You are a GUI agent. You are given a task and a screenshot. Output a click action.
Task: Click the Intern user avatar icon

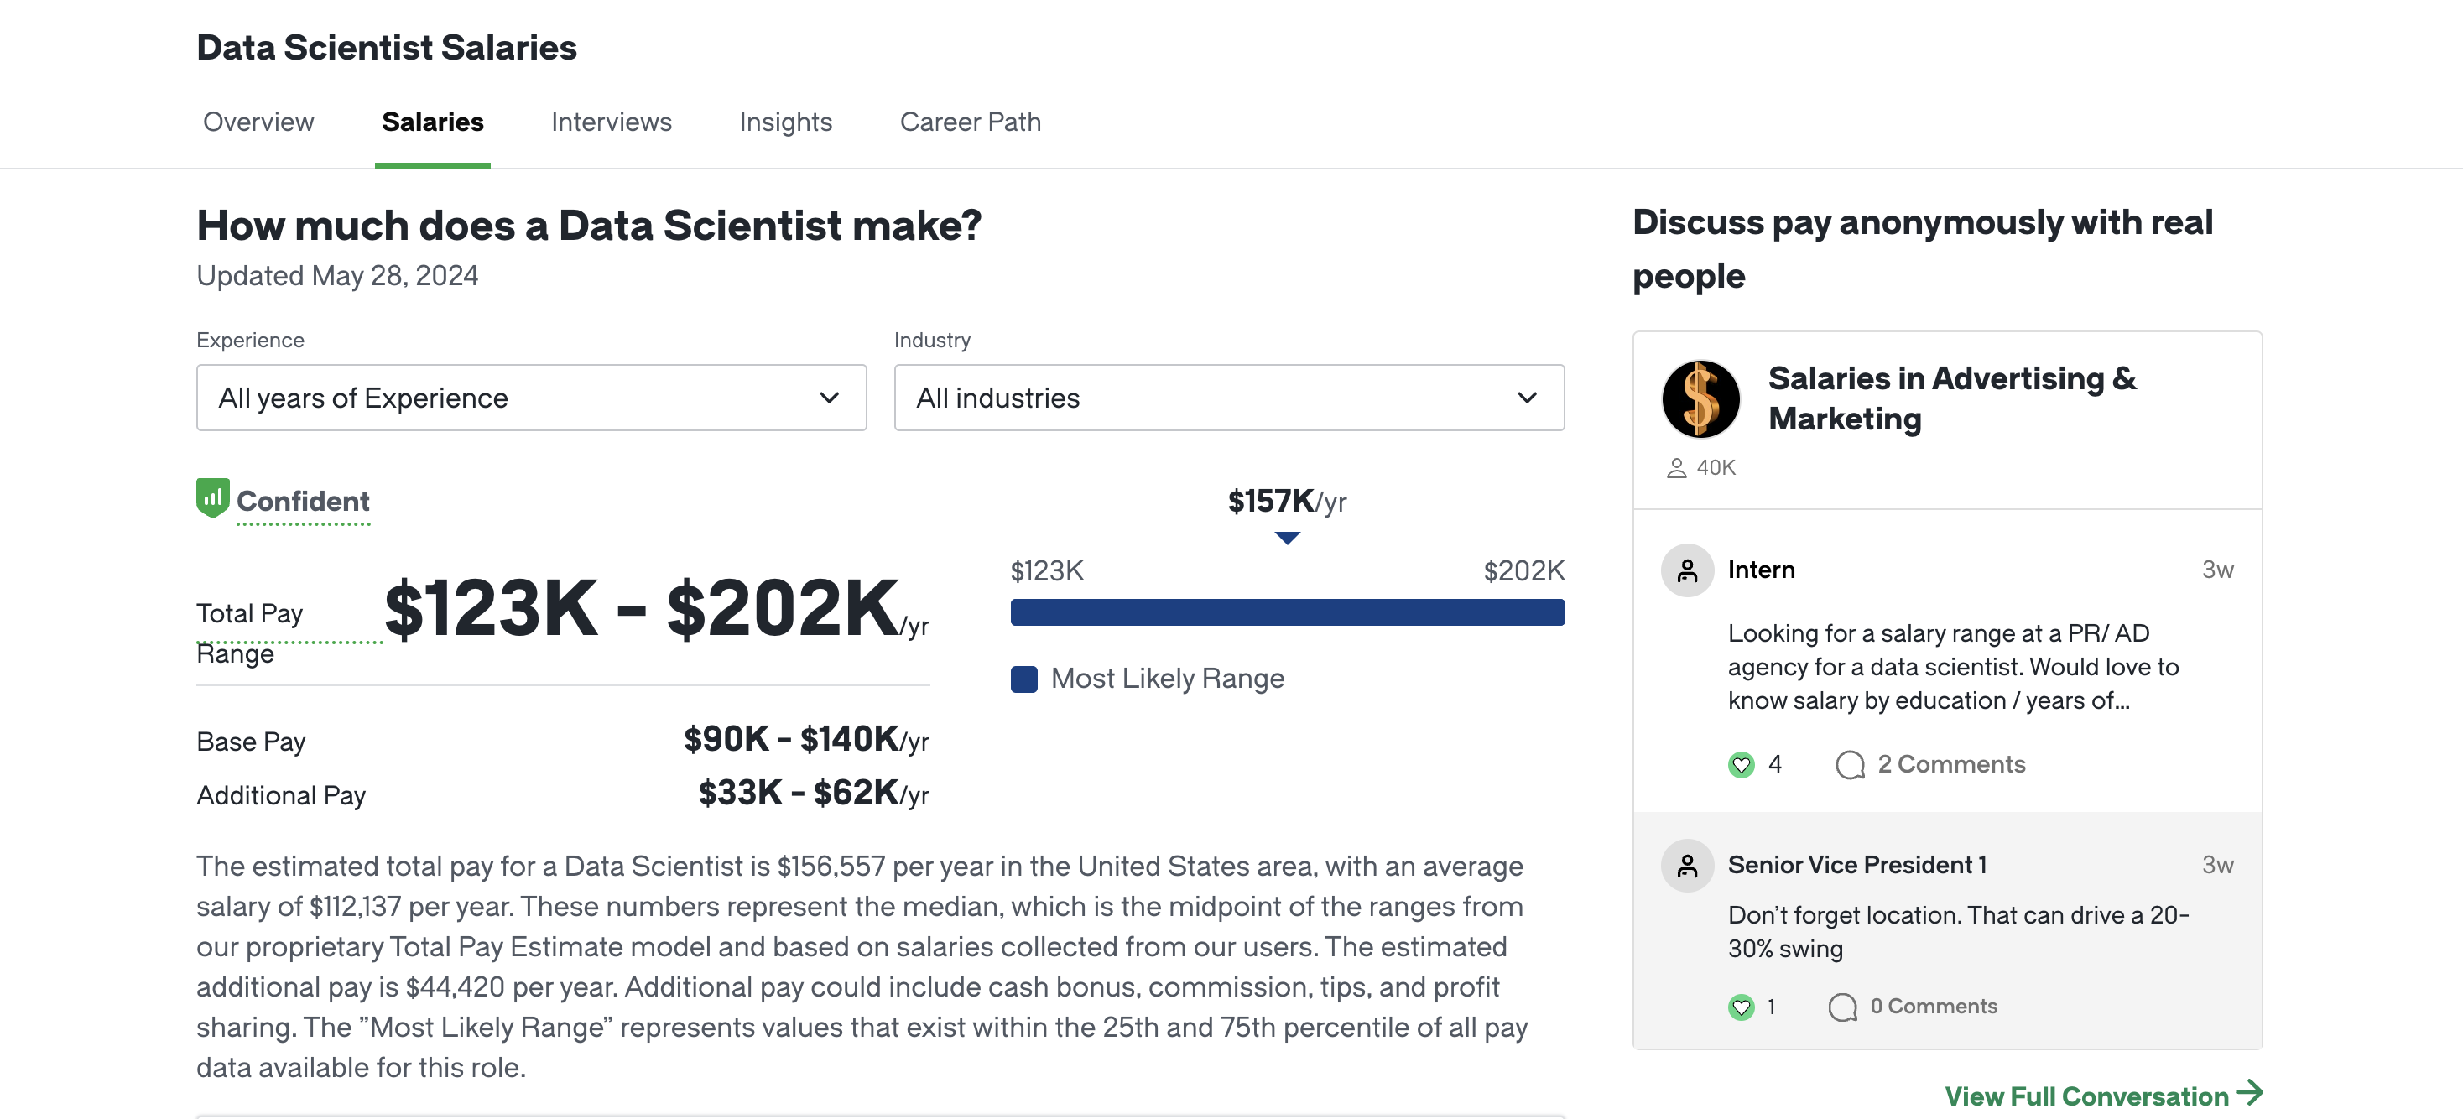(x=1687, y=571)
